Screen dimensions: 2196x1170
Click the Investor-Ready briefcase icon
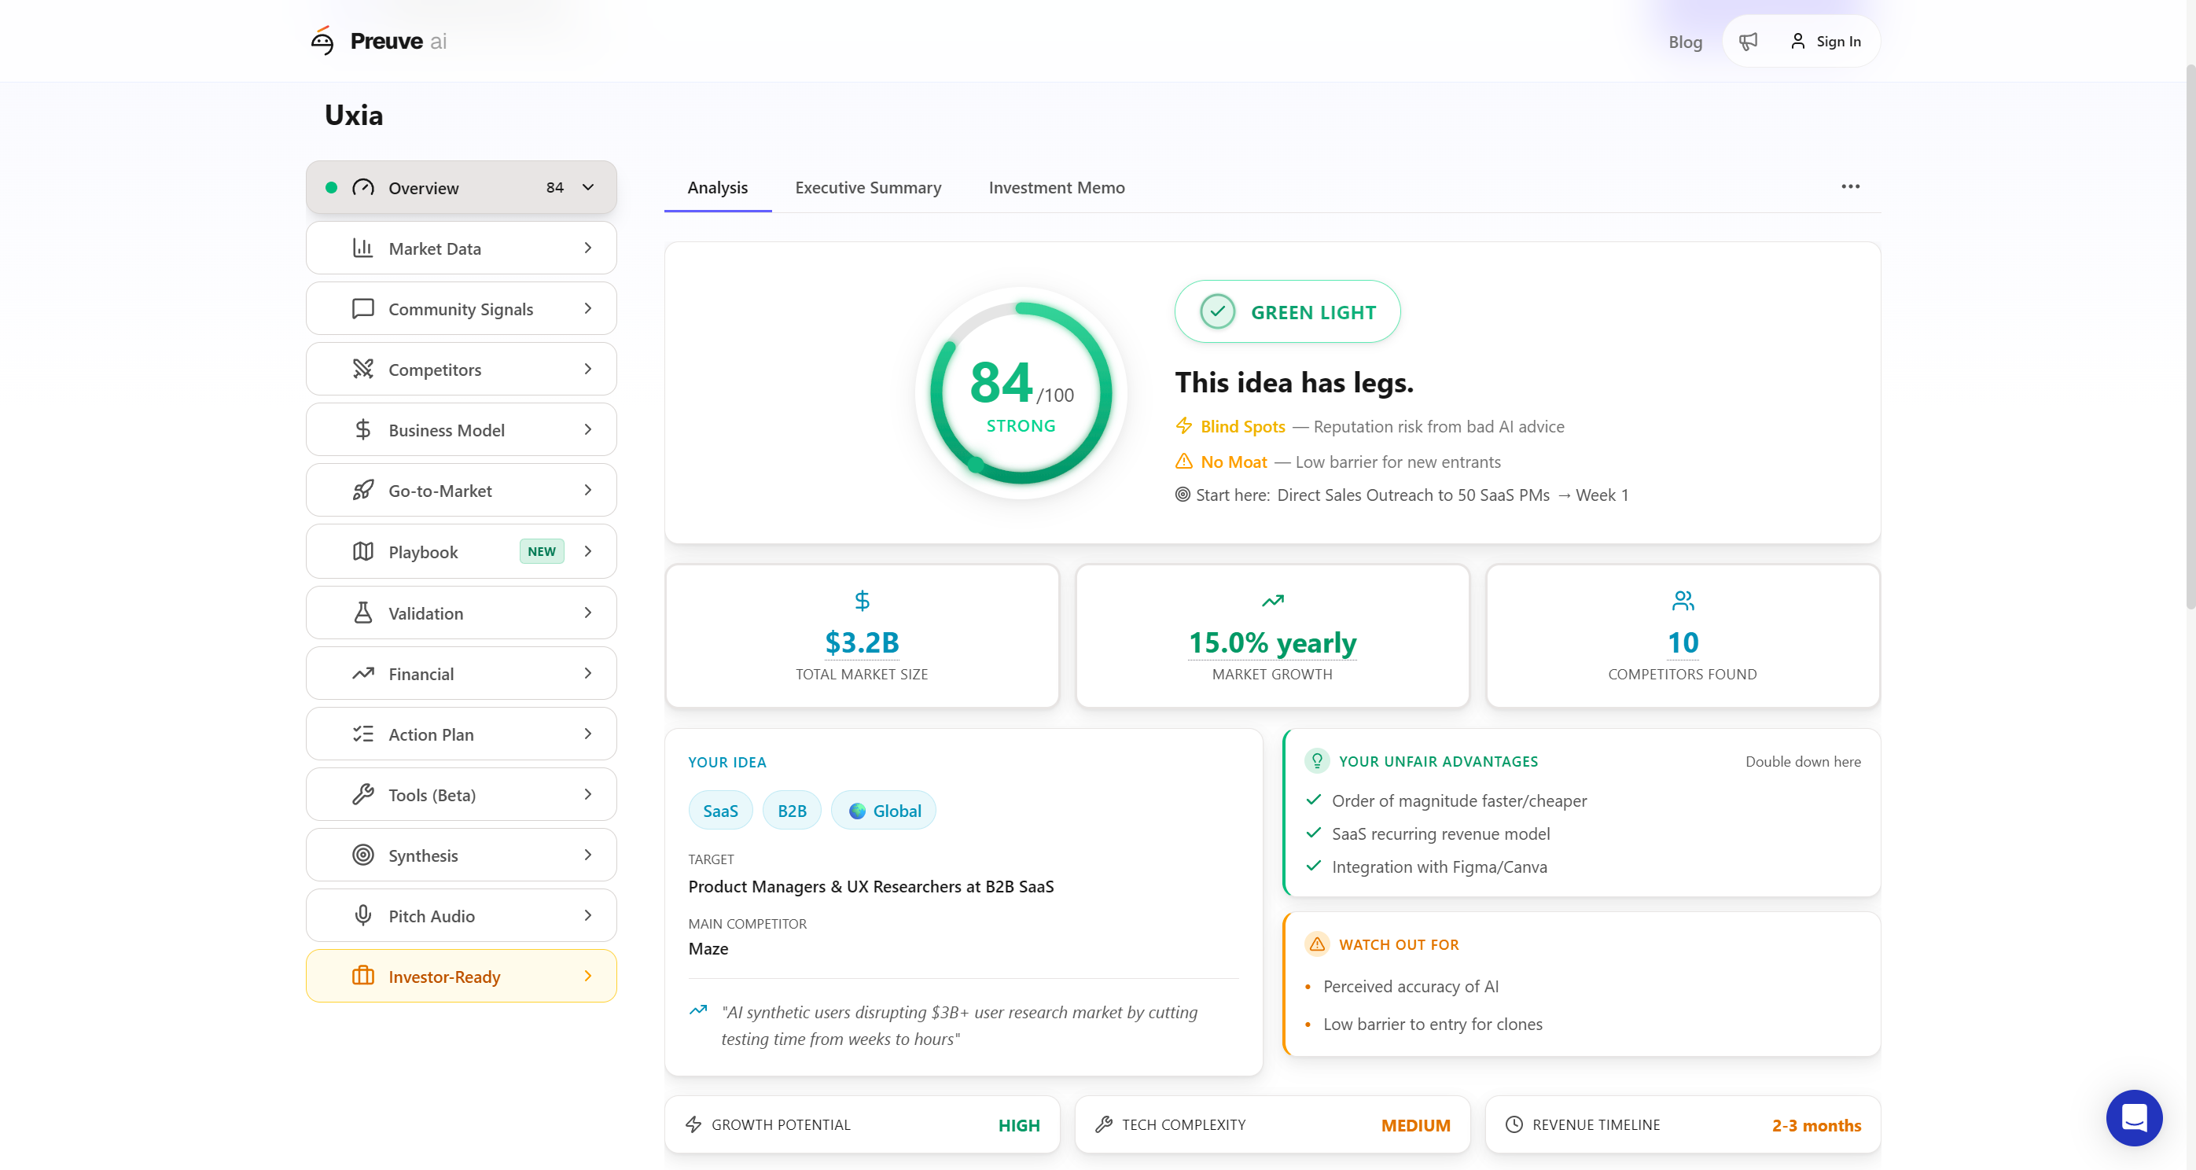(363, 977)
